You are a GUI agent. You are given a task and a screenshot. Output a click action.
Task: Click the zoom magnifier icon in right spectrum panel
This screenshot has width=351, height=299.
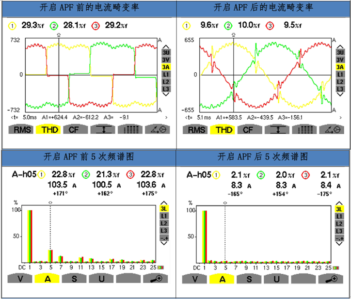point(331,279)
